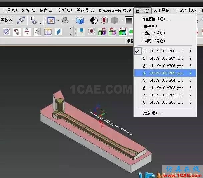Click the blue plane icon
The height and width of the screenshot is (178, 203).
(x=58, y=32)
